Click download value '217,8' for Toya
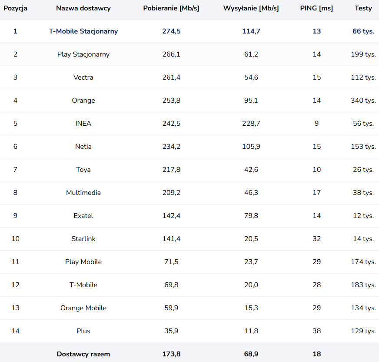The image size is (379, 362). [x=171, y=170]
